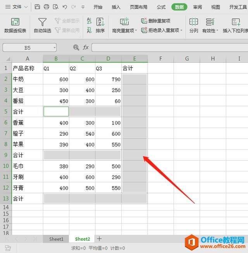
Task: Expand the quick access toolbar customize arrow
Action: pos(83,7)
